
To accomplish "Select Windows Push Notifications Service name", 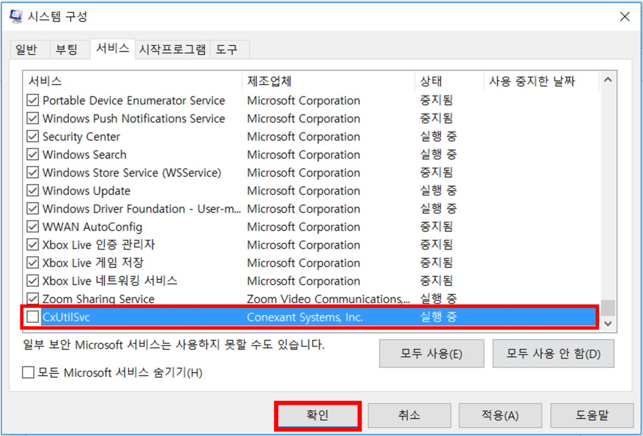I will [134, 118].
